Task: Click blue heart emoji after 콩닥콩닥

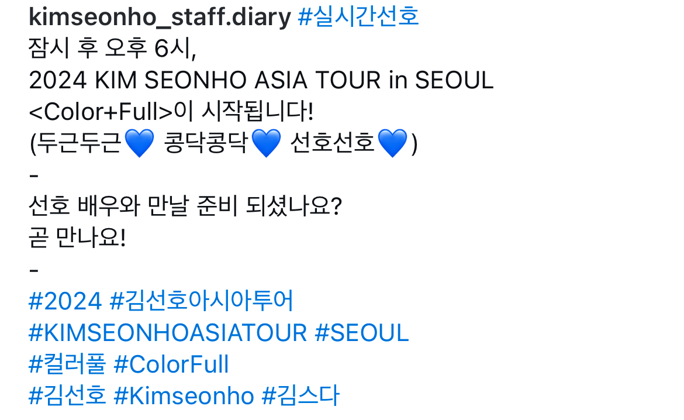Action: point(266,144)
